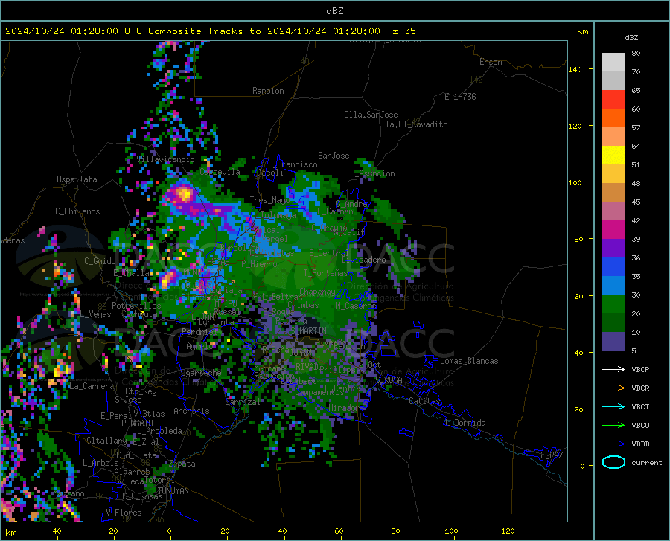Select the magenta swatch in dBZ color scale
670x541 pixels.
(x=613, y=230)
